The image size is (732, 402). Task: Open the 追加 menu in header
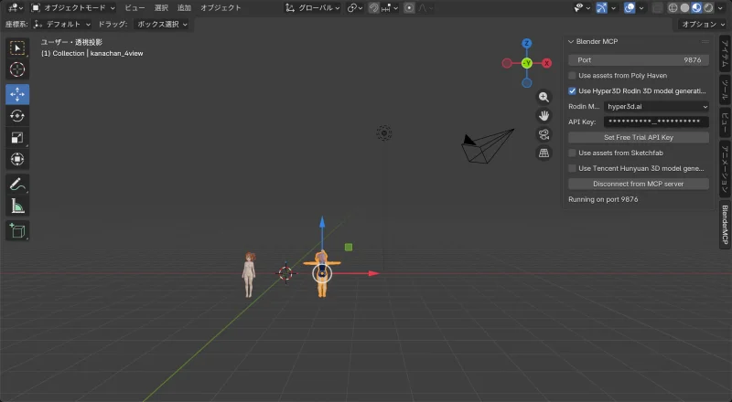pyautogui.click(x=185, y=7)
